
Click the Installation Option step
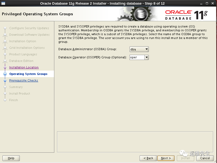tap(23, 41)
